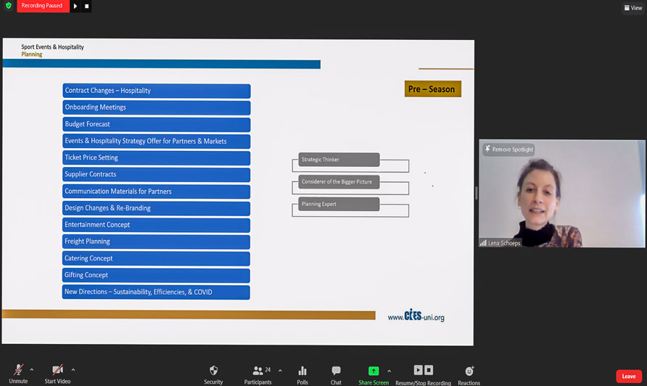The height and width of the screenshot is (386, 647).
Task: Open the View layout menu
Action: (633, 8)
